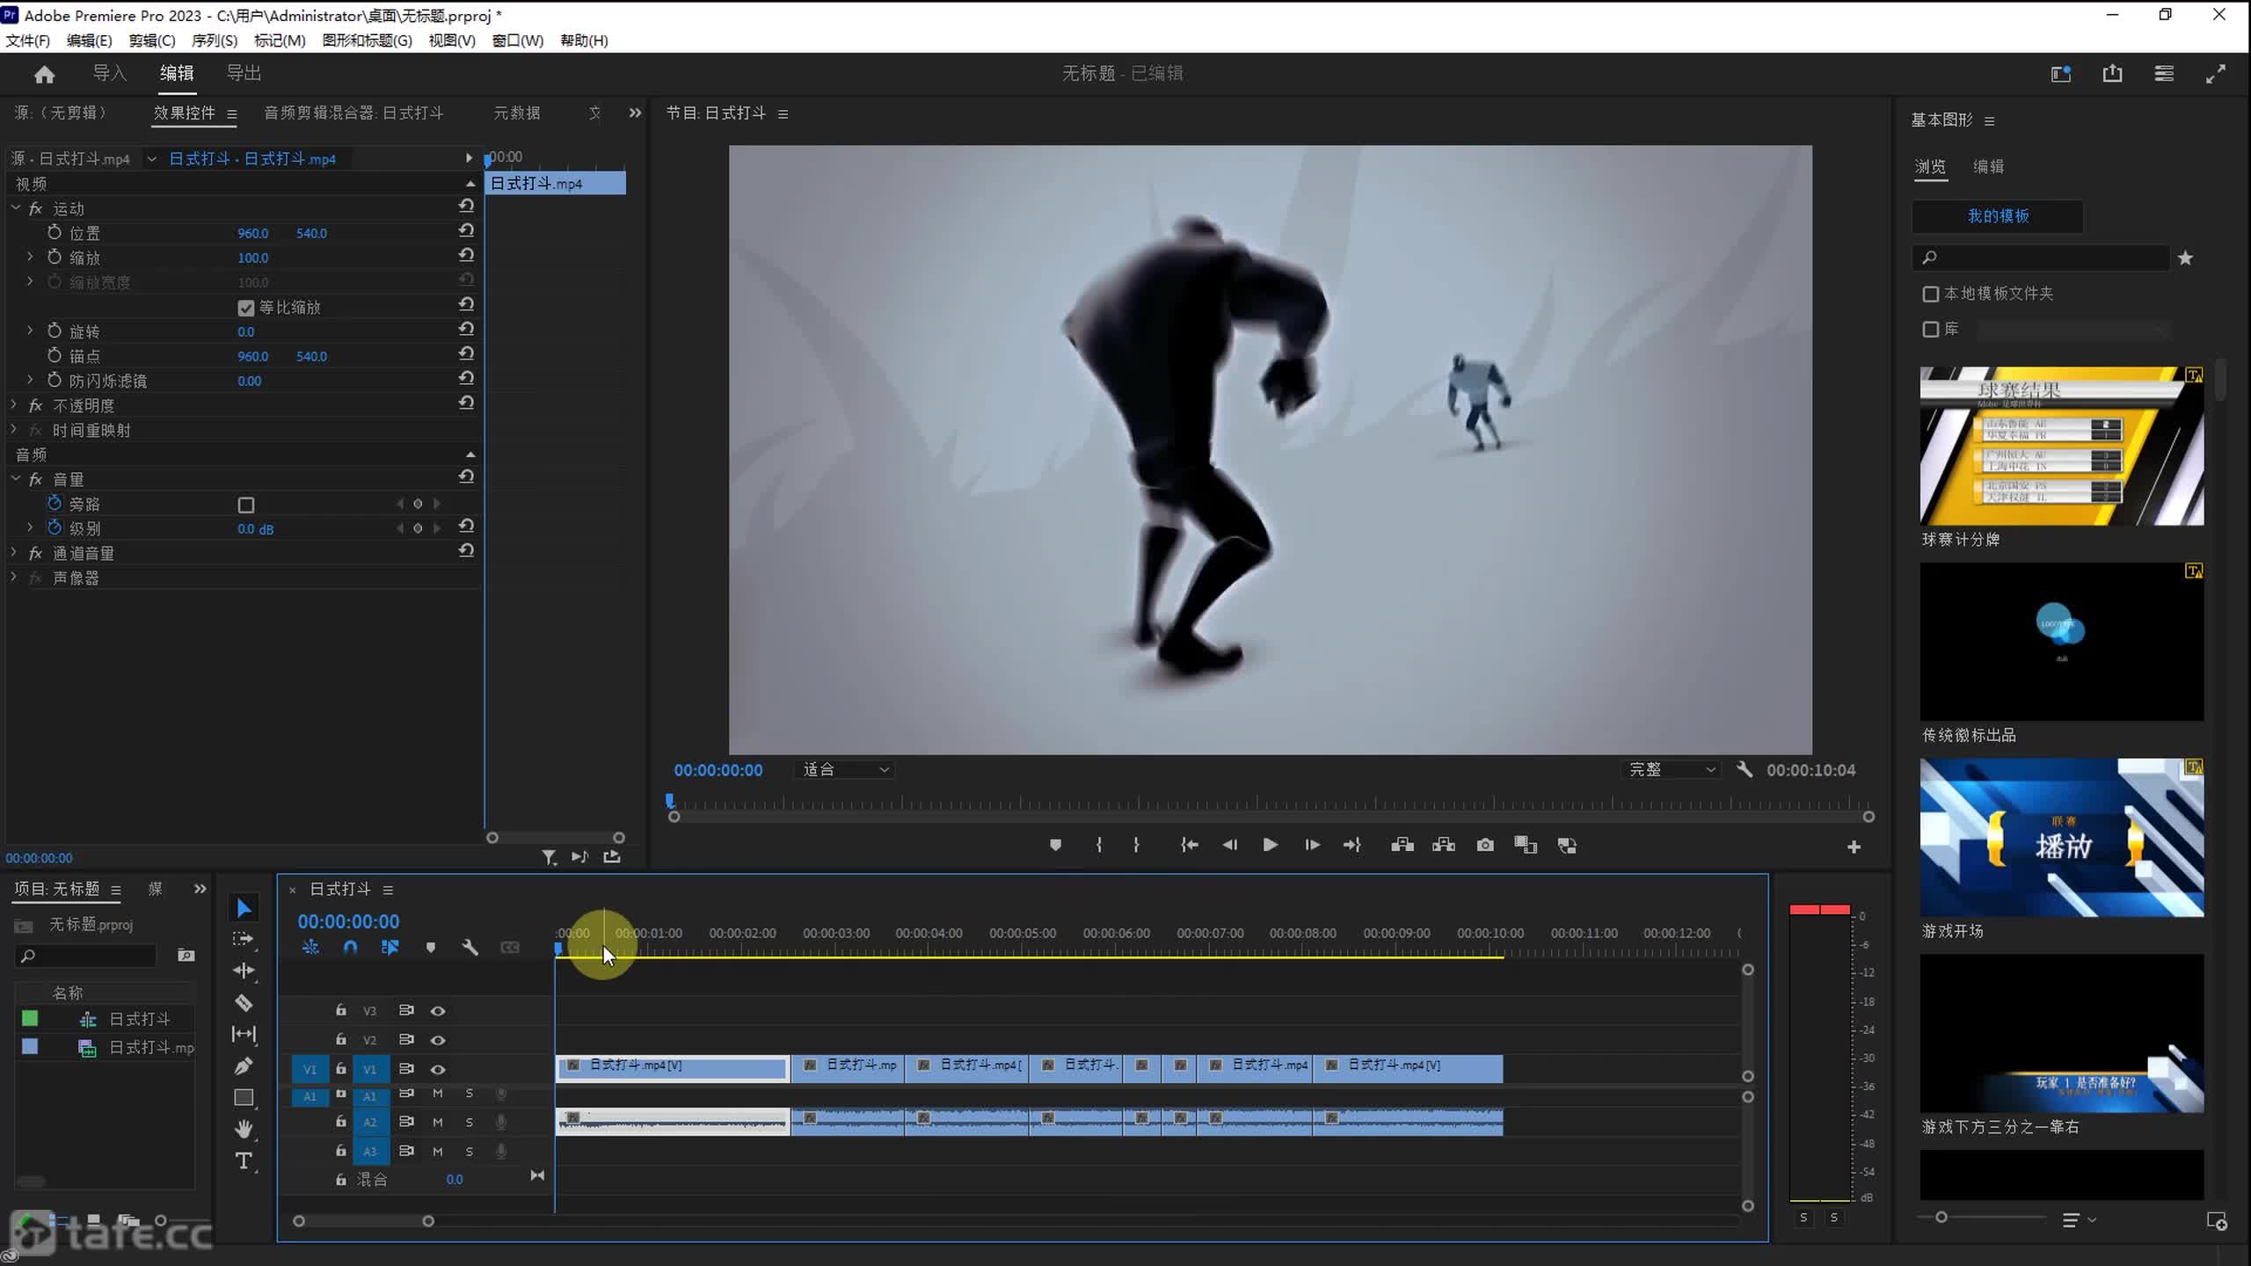Expand the 级别 level property

tap(30, 527)
